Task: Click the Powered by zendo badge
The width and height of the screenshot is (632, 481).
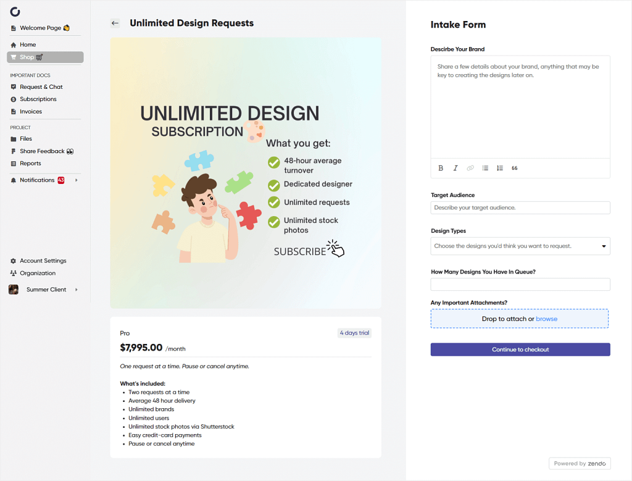Action: (x=580, y=463)
